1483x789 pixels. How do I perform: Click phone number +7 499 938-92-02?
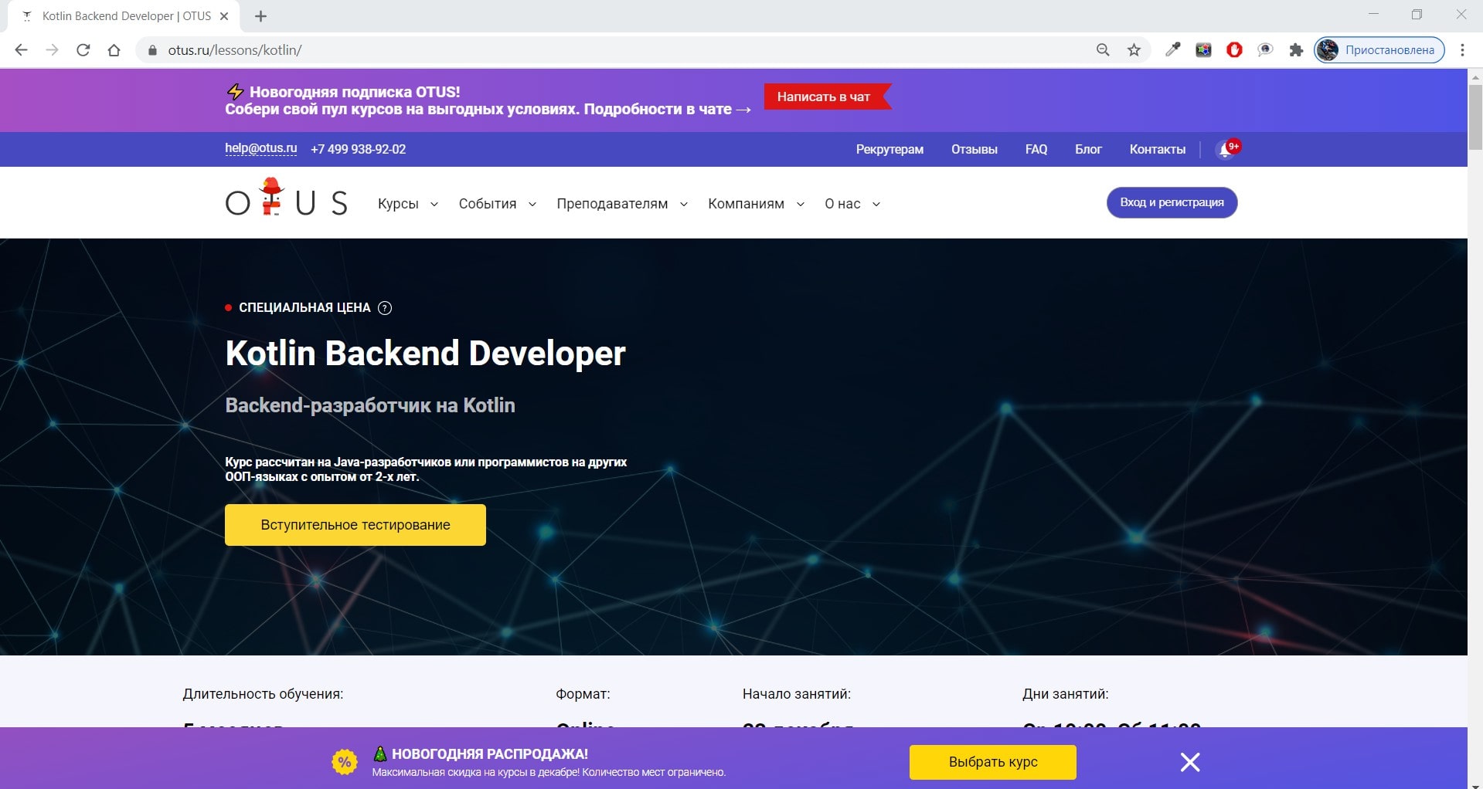358,149
